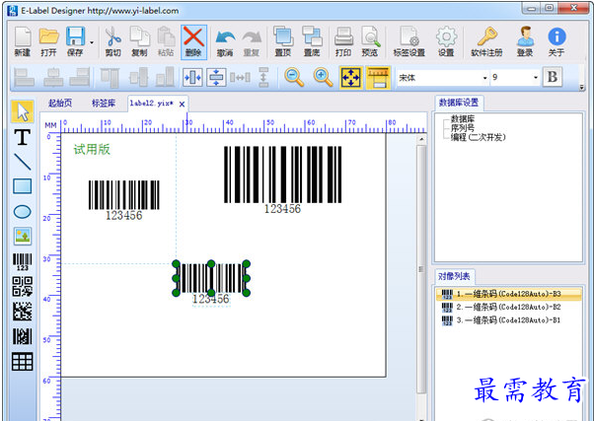The width and height of the screenshot is (594, 421).
Task: Select the Data Matrix code tool
Action: [23, 312]
